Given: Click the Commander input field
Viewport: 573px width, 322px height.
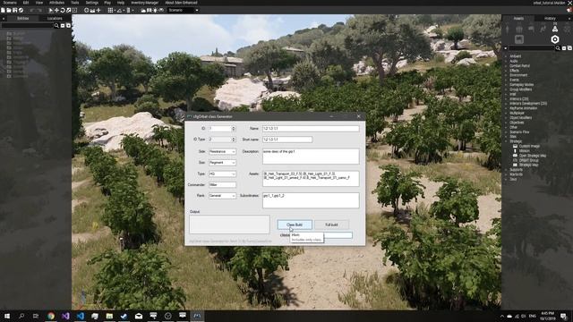Looking at the screenshot, I should [222, 185].
